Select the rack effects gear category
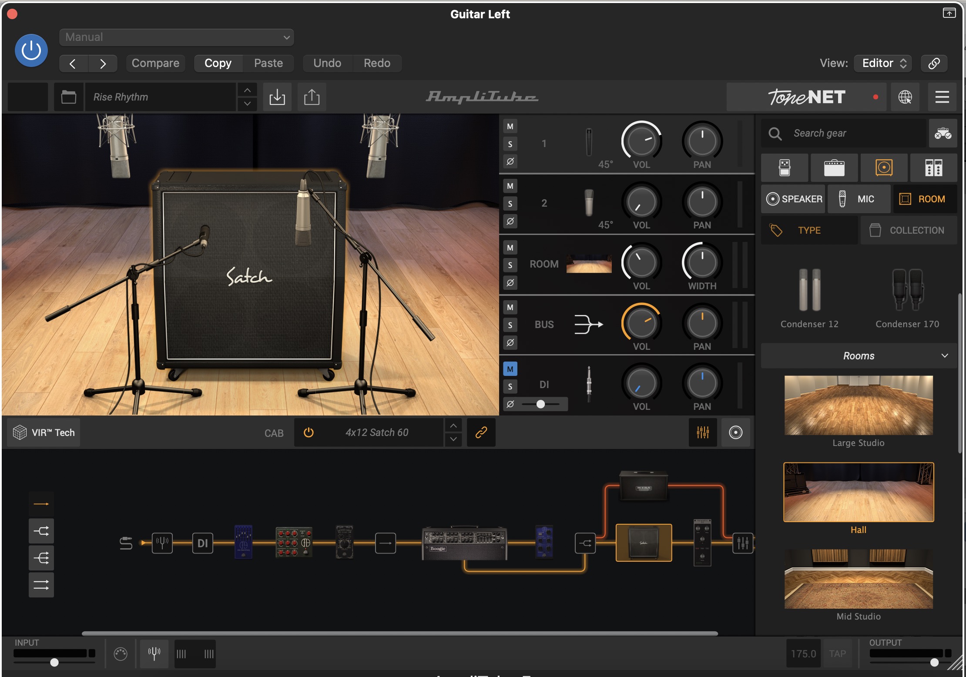Screen dimensions: 966x677 click(933, 168)
